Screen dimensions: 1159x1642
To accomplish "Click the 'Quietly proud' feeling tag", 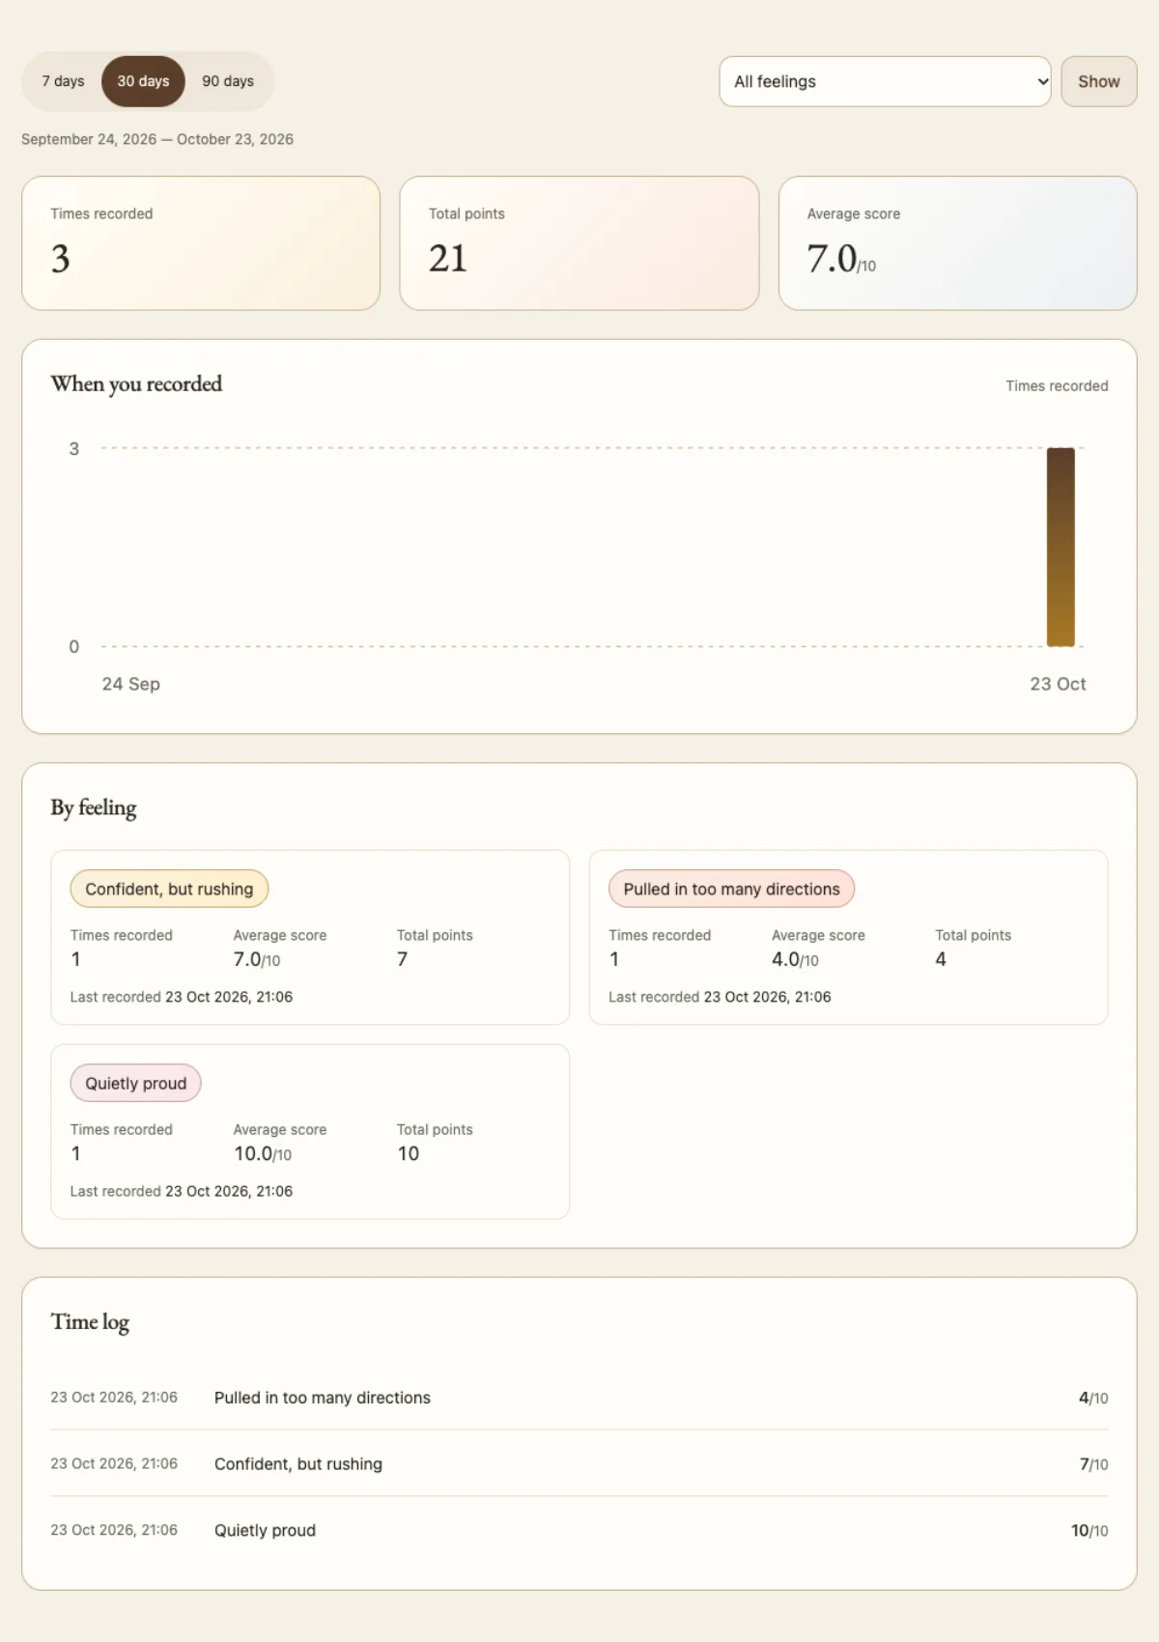I will tap(135, 1083).
